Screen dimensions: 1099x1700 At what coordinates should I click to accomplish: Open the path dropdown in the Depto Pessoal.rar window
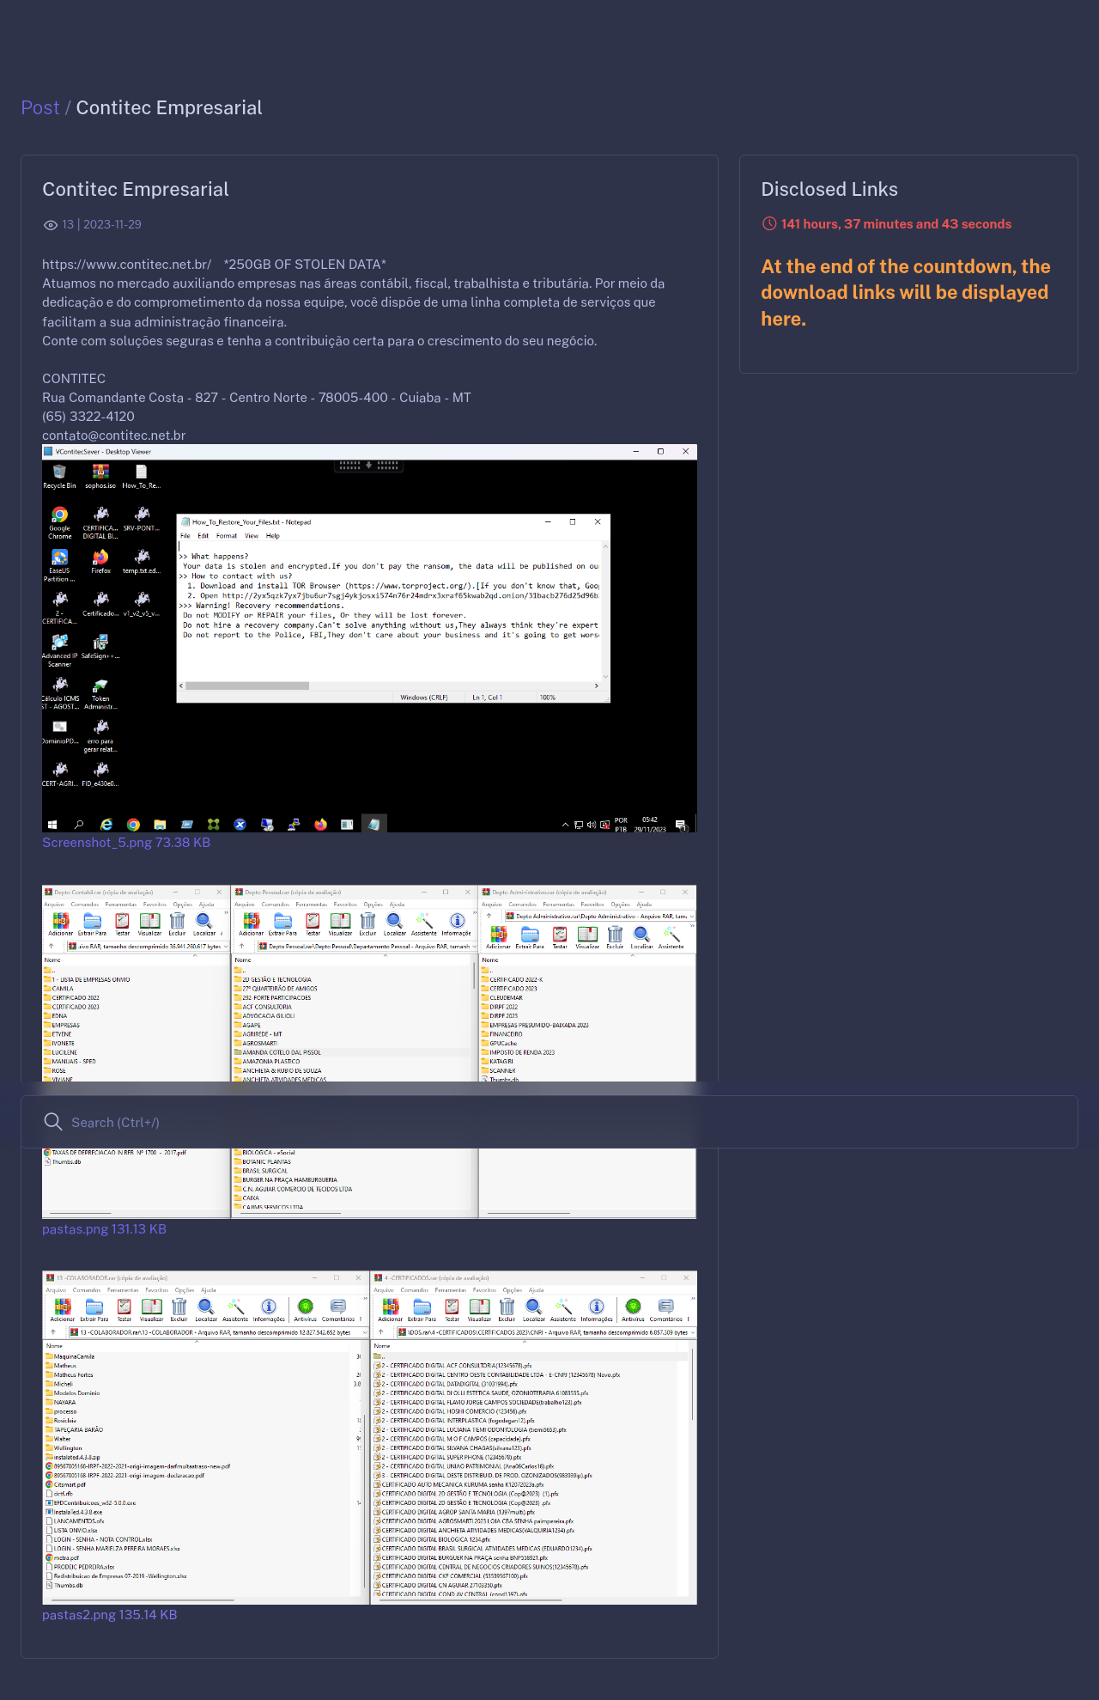(476, 947)
